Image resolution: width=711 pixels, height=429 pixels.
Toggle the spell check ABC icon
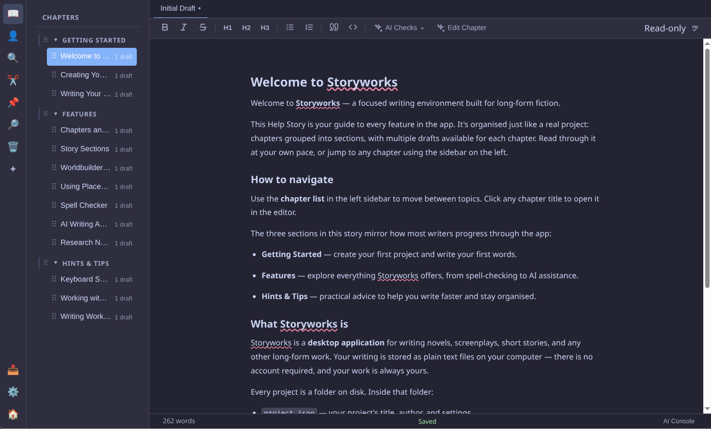696,28
